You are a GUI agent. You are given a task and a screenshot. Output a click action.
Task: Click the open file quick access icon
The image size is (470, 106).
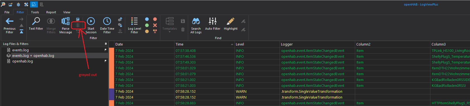[x=11, y=4]
